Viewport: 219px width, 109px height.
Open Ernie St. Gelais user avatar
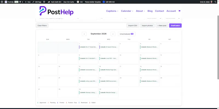coord(211,2)
